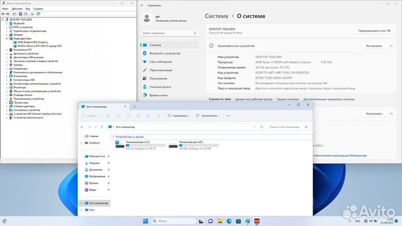Open Дополнительные параметры системы link
Viewport: 402px width, 226px height.
coord(329,99)
